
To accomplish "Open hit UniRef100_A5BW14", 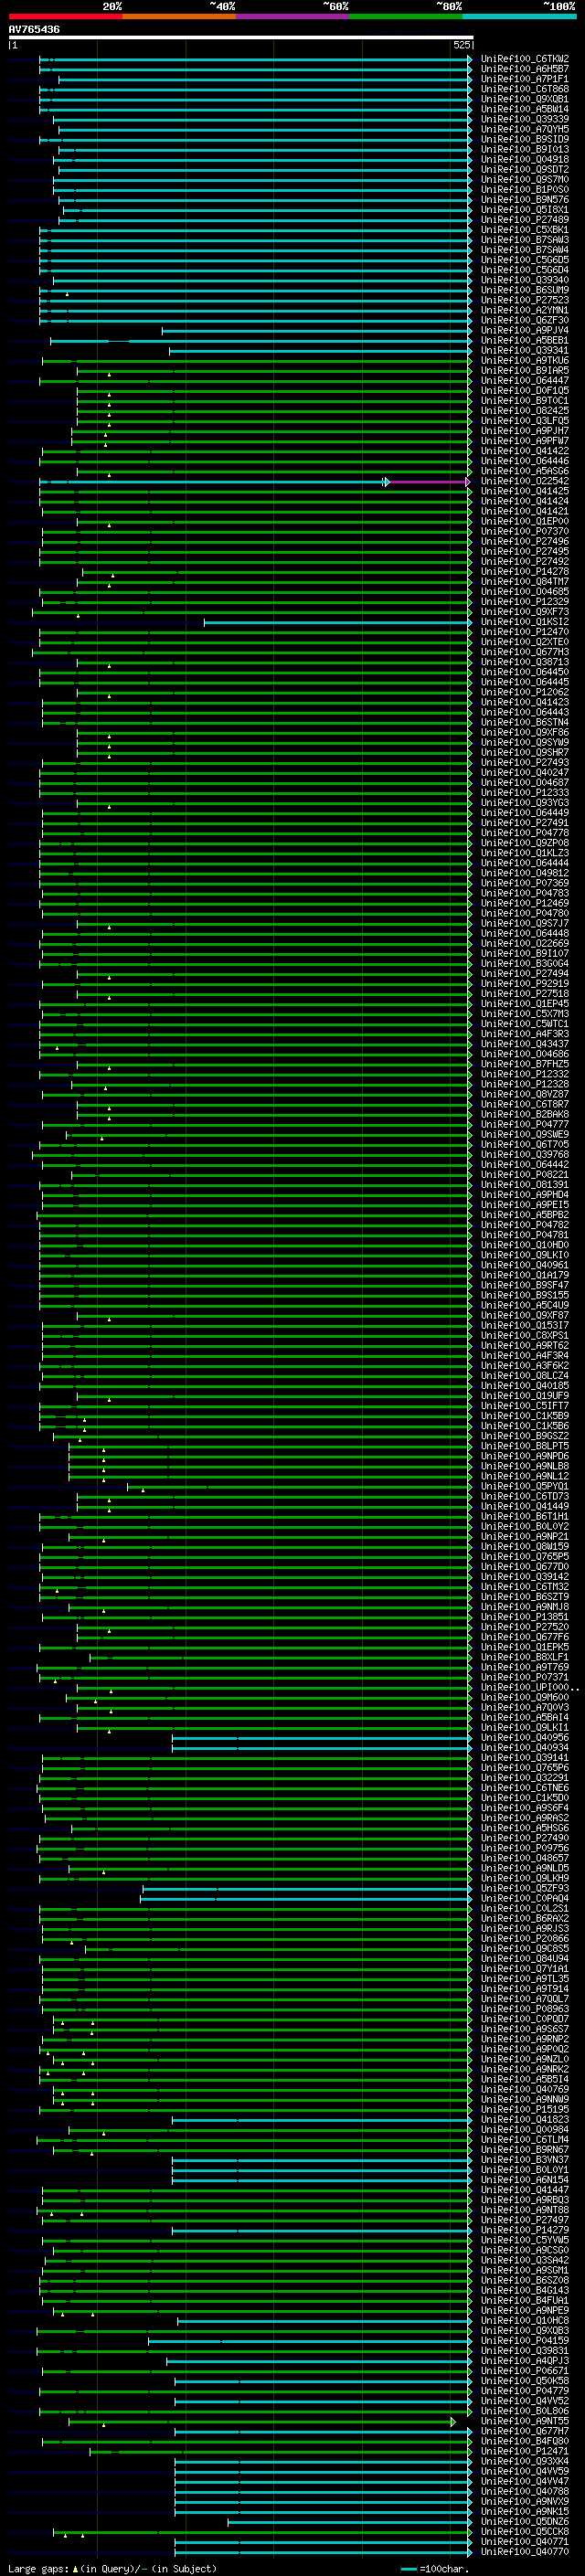I will pyautogui.click(x=525, y=109).
